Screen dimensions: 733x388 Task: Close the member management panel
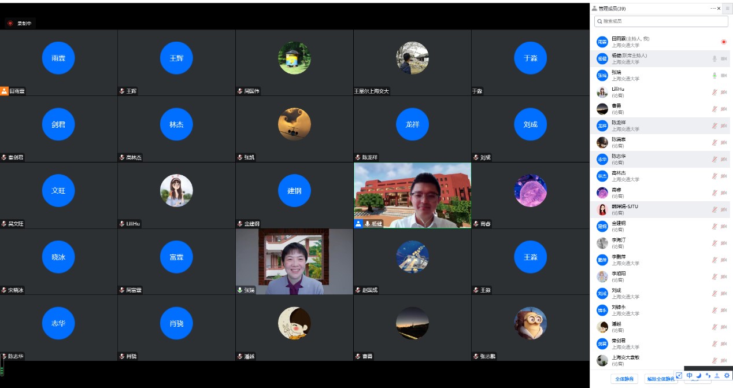719,9
